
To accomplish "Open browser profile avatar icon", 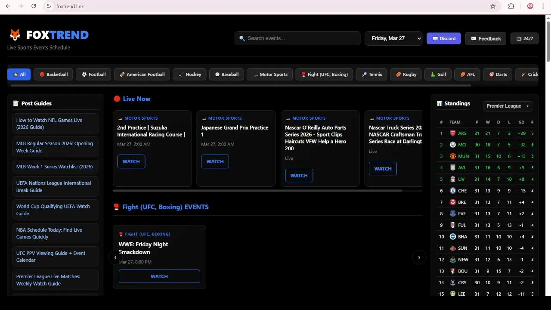I will point(530,6).
